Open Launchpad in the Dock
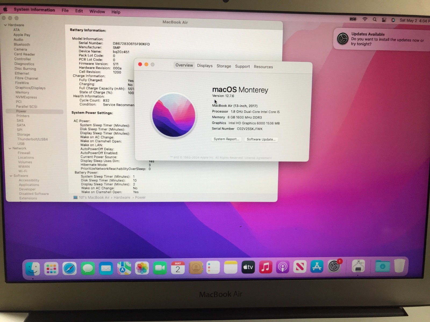The image size is (430, 322). [51, 268]
